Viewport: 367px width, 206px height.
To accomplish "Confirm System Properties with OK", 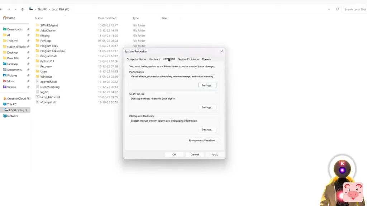I will pyautogui.click(x=175, y=154).
